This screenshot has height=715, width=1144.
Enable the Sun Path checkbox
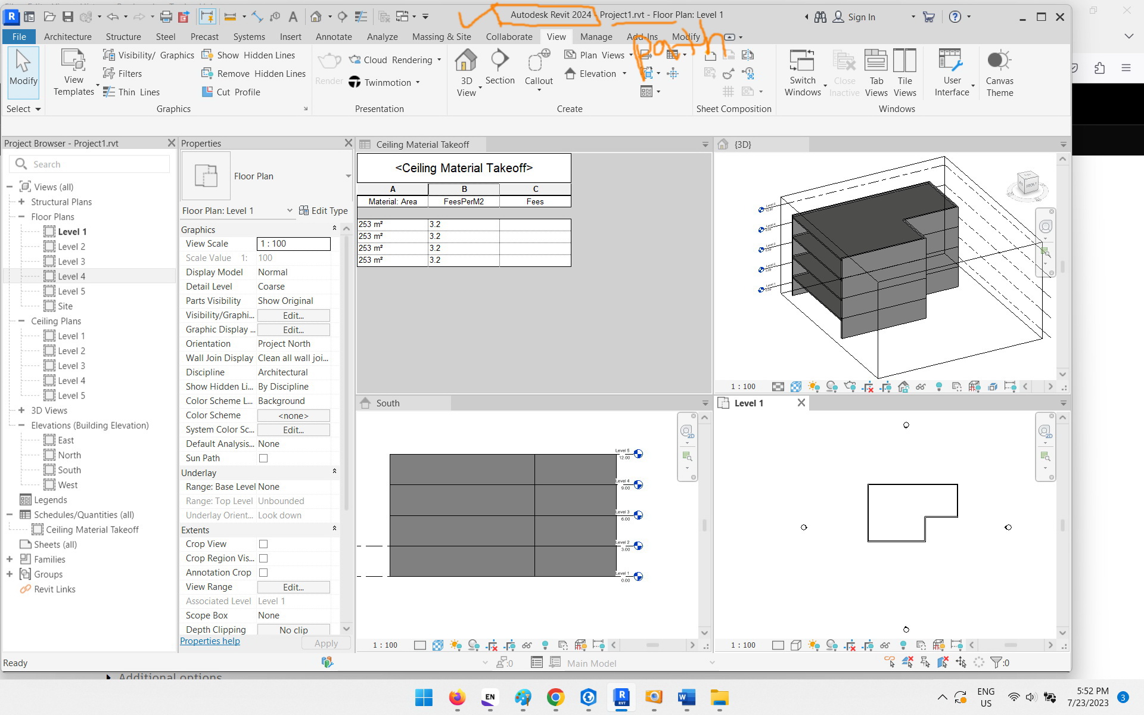tap(263, 458)
